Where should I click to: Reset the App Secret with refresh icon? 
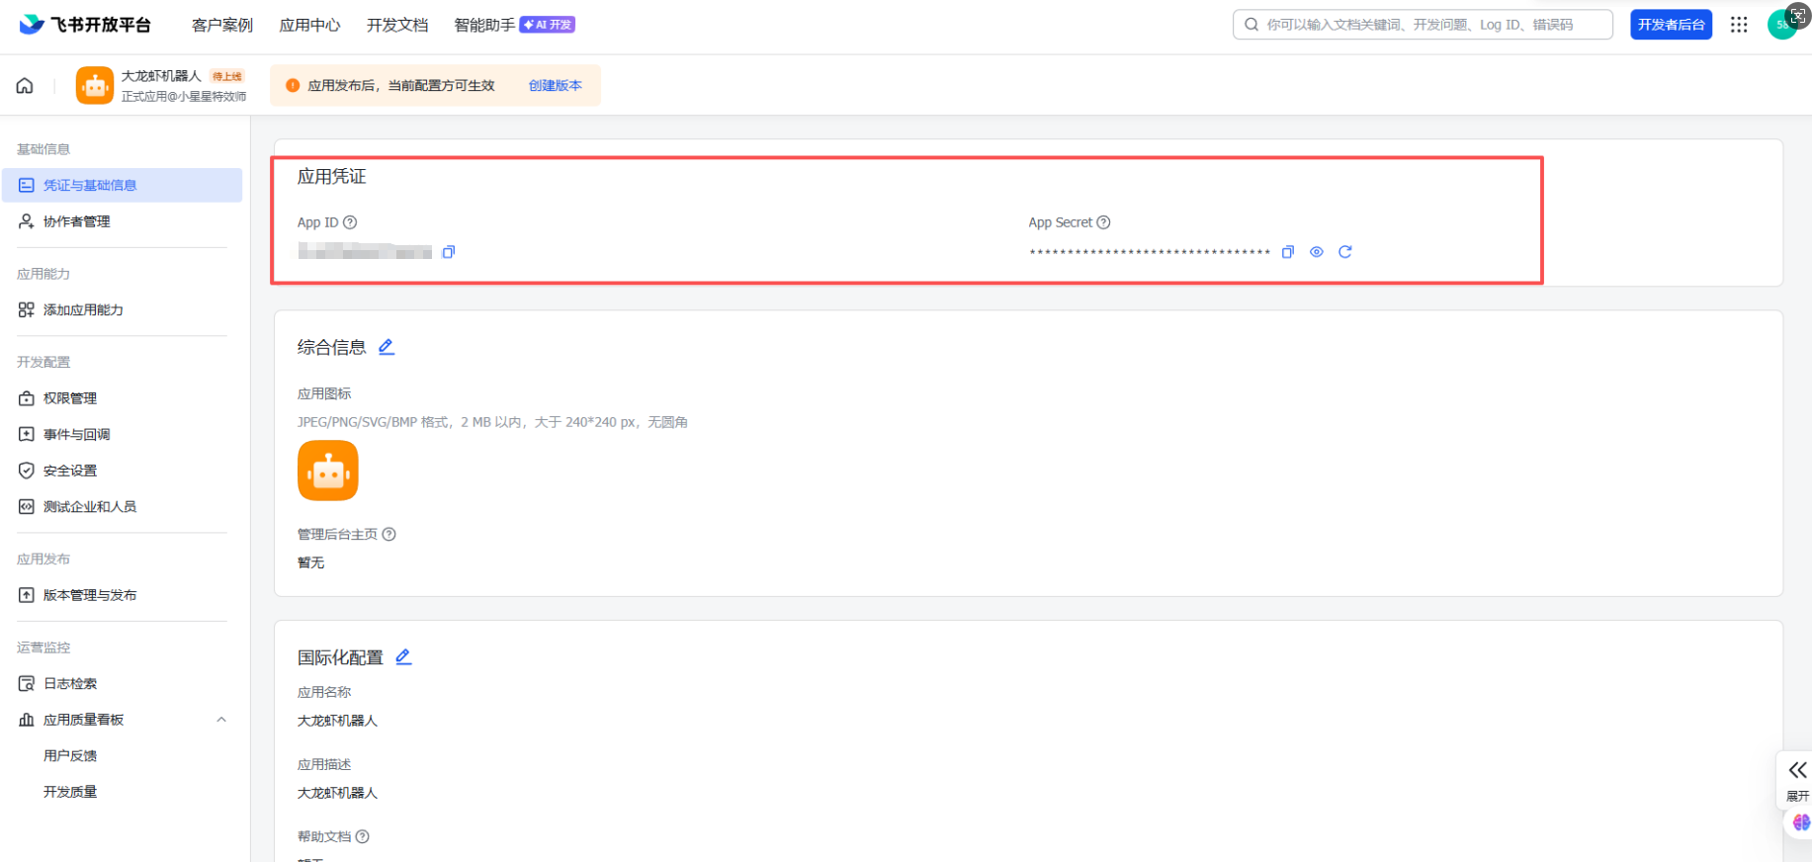[x=1344, y=252]
